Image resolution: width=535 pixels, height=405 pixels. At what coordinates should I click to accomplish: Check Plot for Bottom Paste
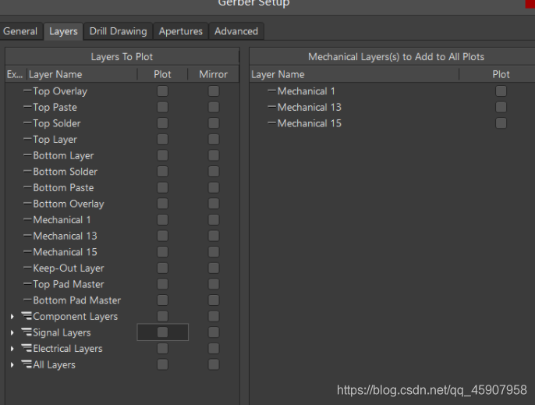(162, 187)
